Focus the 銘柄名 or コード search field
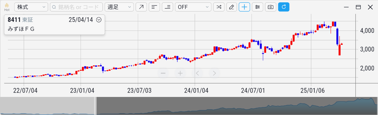 (76, 7)
